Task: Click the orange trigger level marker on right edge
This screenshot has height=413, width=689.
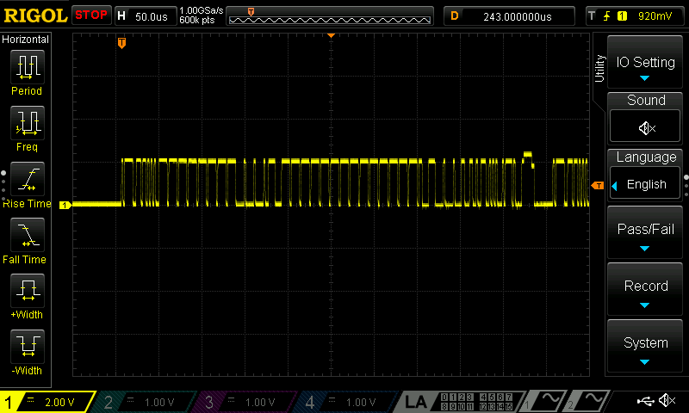Action: click(598, 186)
